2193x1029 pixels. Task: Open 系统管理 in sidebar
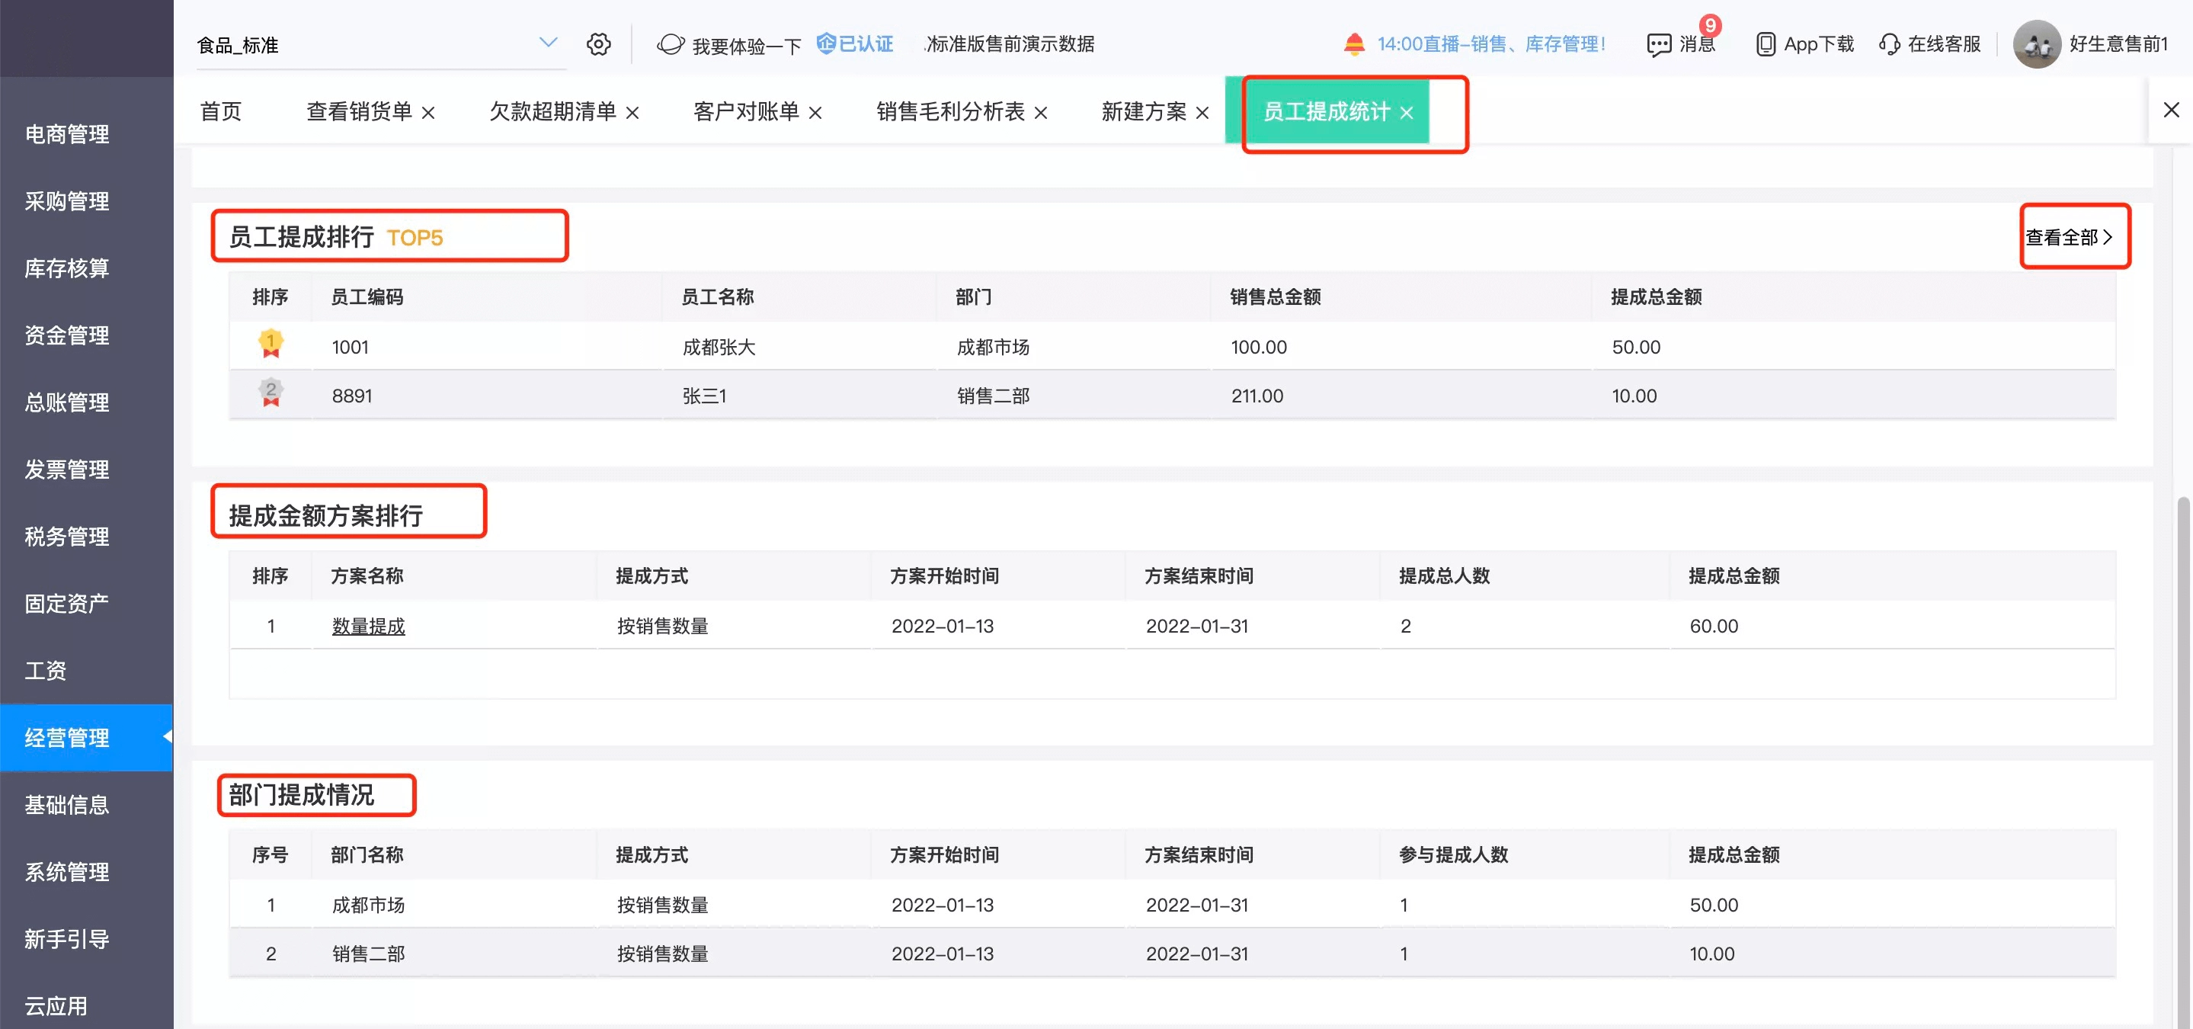click(67, 872)
